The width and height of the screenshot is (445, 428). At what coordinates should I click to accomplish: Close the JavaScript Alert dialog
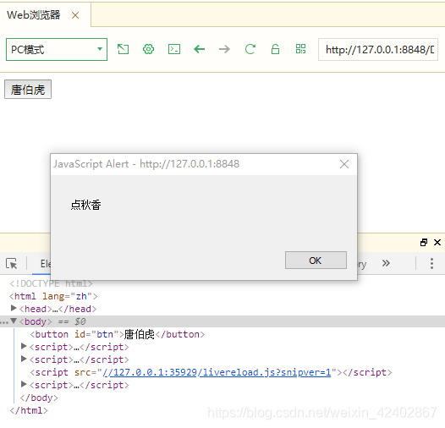coord(344,164)
